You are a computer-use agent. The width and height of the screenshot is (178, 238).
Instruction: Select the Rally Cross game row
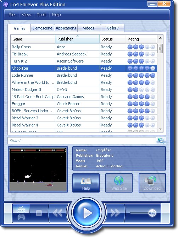[84, 47]
